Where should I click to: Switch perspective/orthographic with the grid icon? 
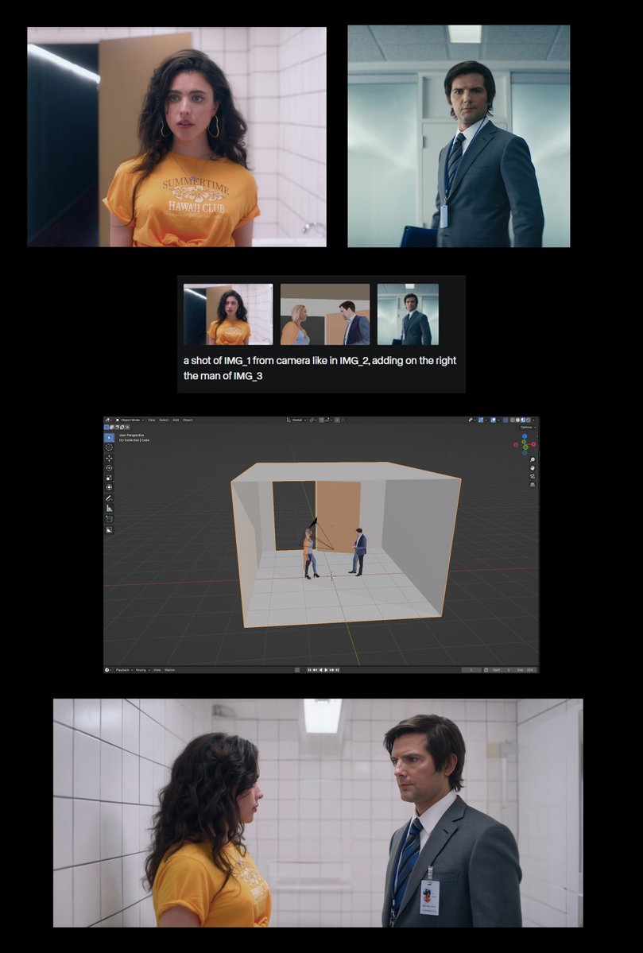533,485
